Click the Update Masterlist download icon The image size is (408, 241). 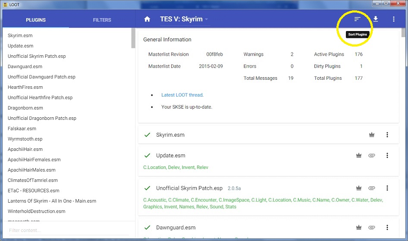point(376,19)
